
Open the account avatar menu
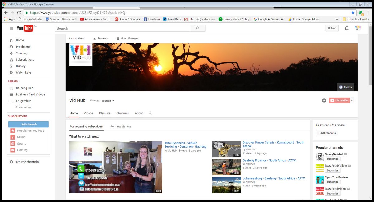357,28
